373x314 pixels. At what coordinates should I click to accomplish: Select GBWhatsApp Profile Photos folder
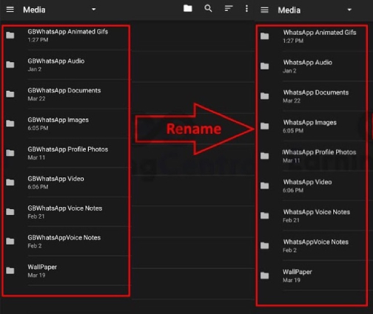point(66,153)
